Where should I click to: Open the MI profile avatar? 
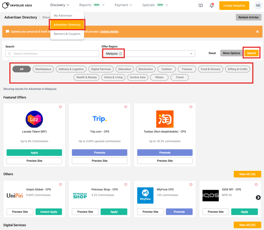[258, 5]
